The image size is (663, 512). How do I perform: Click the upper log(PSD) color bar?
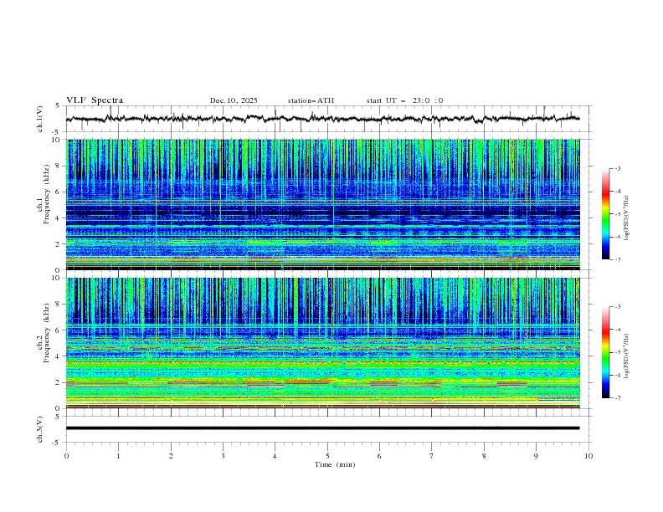click(605, 214)
